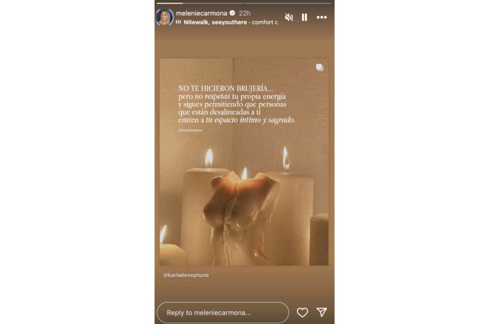This screenshot has width=489, height=324.
Task: Pause the story playback
Action: 304,17
